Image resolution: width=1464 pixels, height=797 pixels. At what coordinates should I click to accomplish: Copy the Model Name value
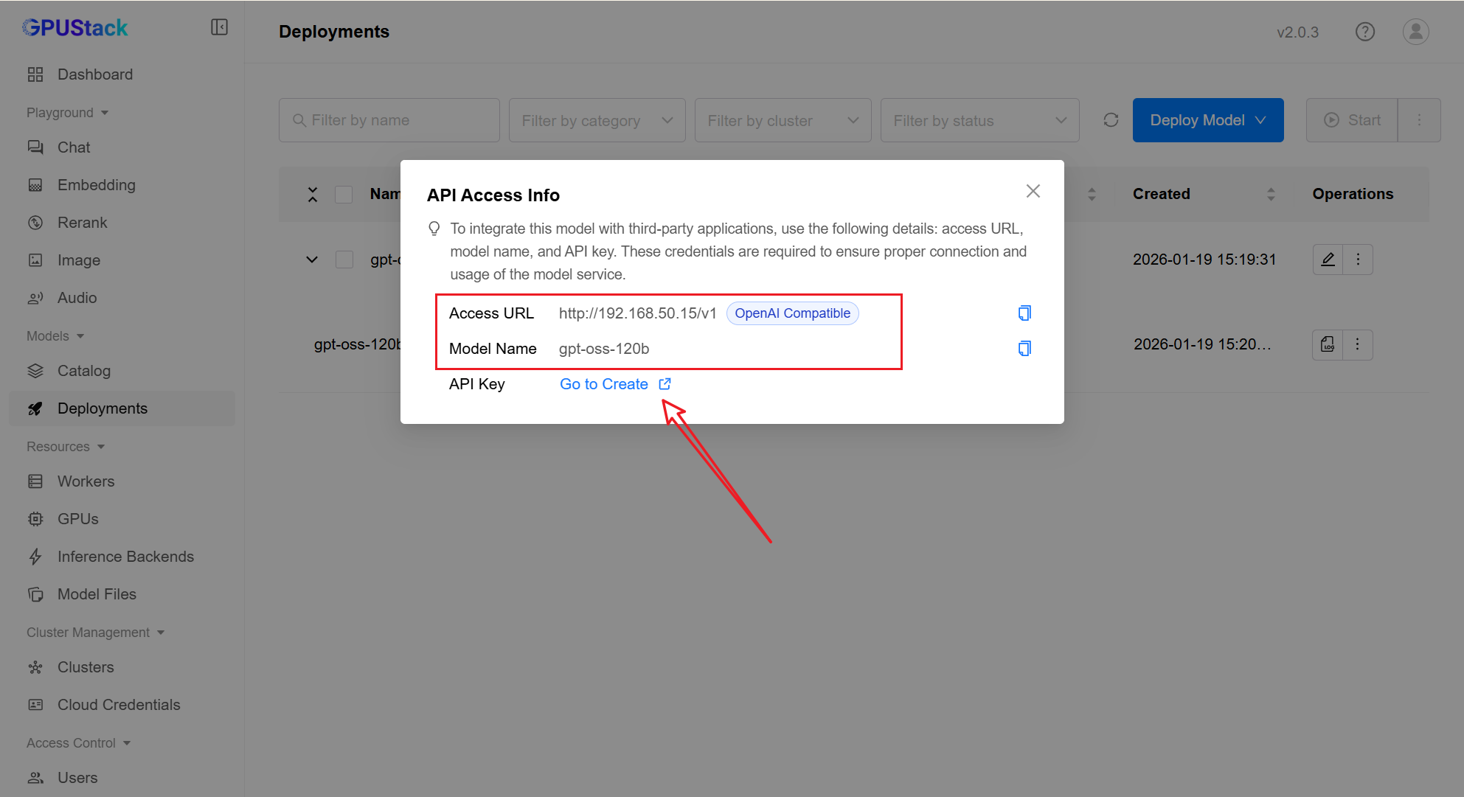pyautogui.click(x=1024, y=349)
